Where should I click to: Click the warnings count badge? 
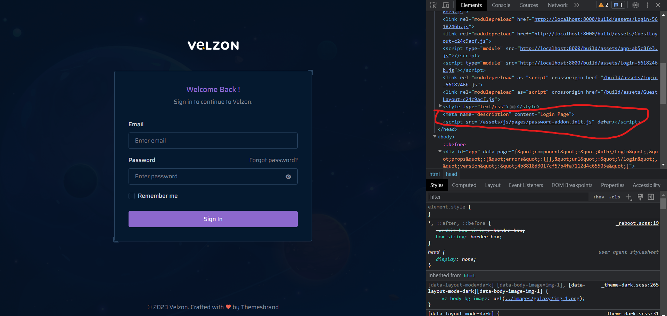(x=603, y=5)
